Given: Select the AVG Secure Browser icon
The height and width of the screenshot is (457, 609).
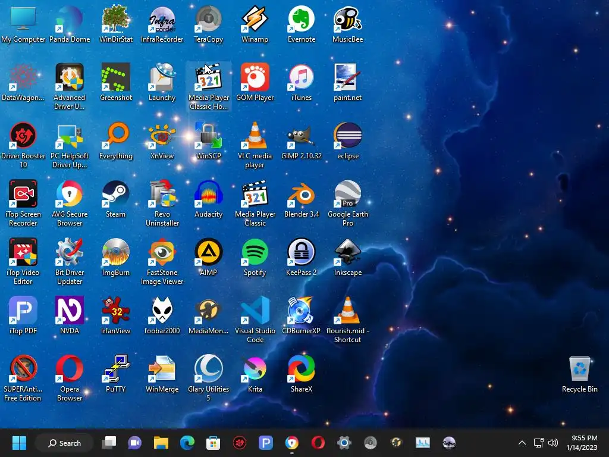Looking at the screenshot, I should pos(70,193).
